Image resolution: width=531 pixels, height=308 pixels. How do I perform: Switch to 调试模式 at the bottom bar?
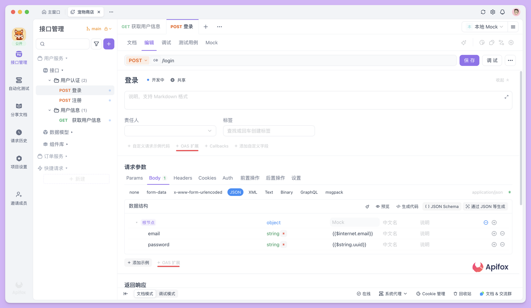(167, 293)
